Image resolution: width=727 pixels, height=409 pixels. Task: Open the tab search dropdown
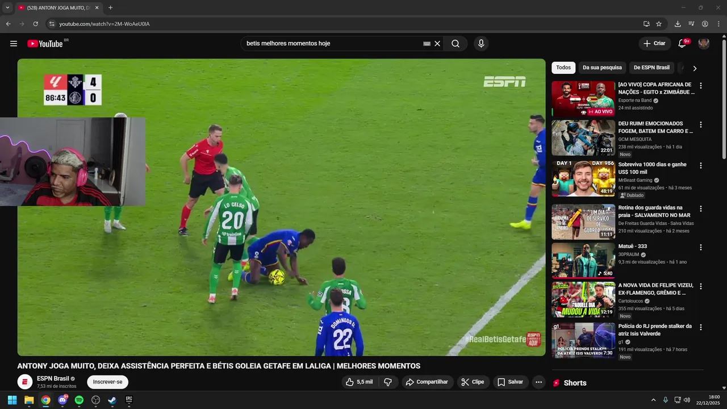click(x=7, y=7)
